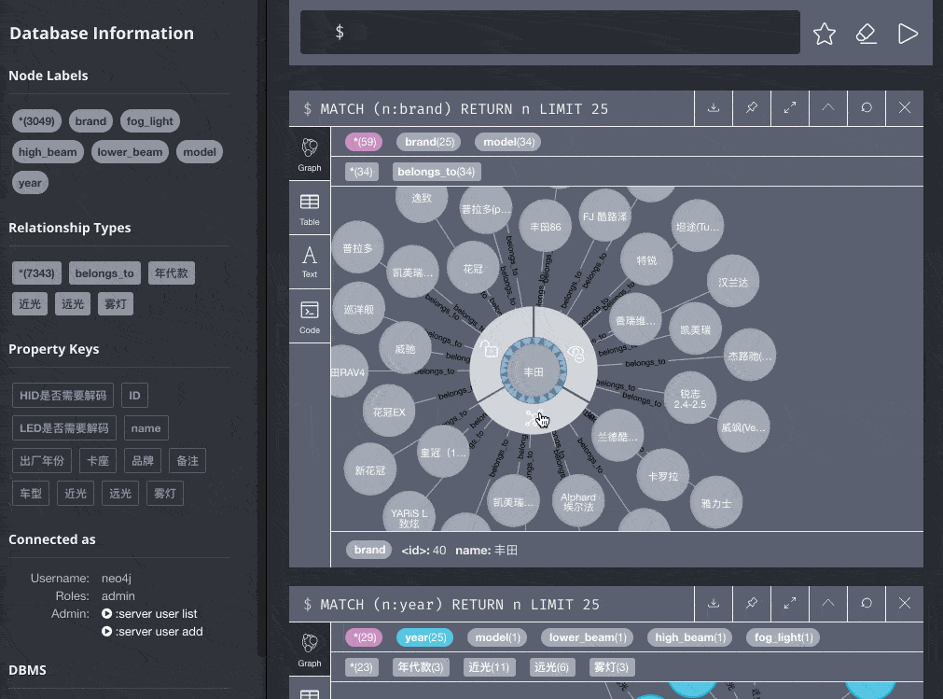Select year(25) label in year frame

point(425,637)
